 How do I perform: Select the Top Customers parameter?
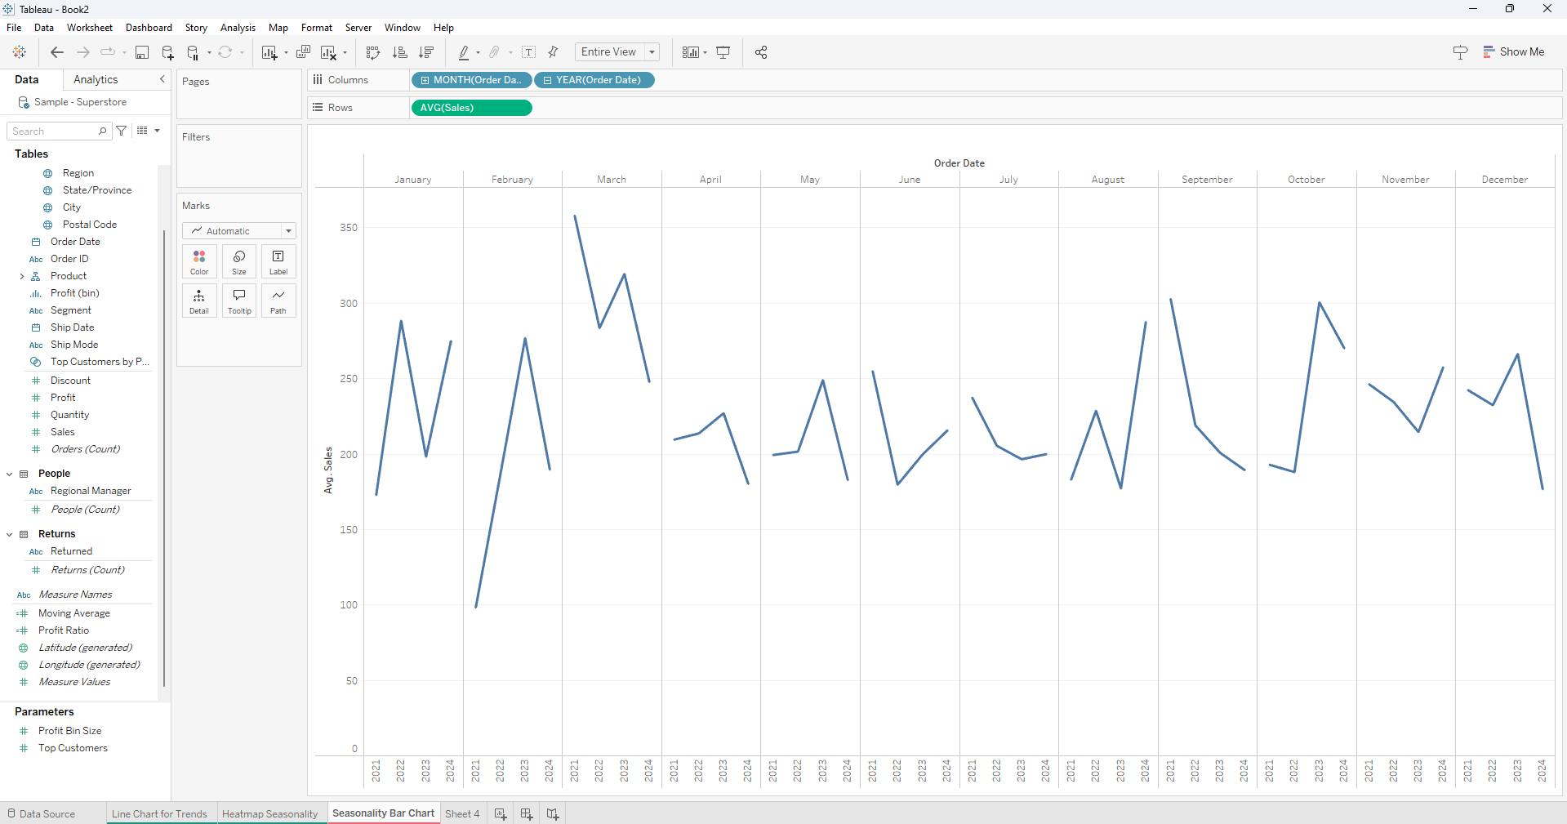coord(73,748)
